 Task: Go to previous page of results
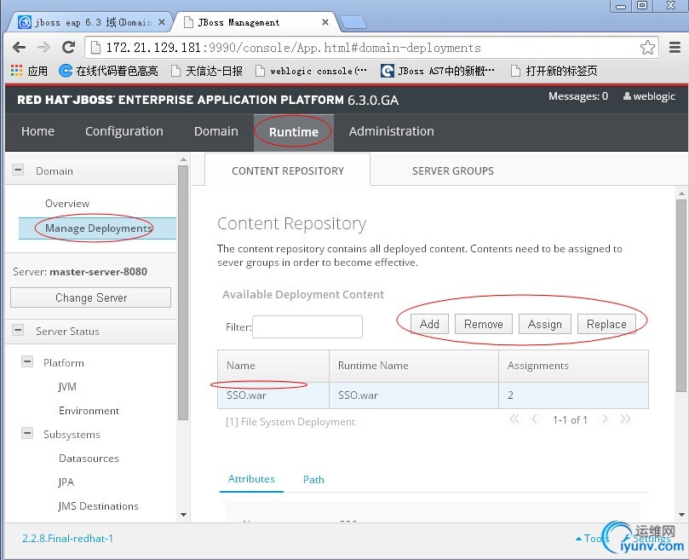[x=534, y=419]
